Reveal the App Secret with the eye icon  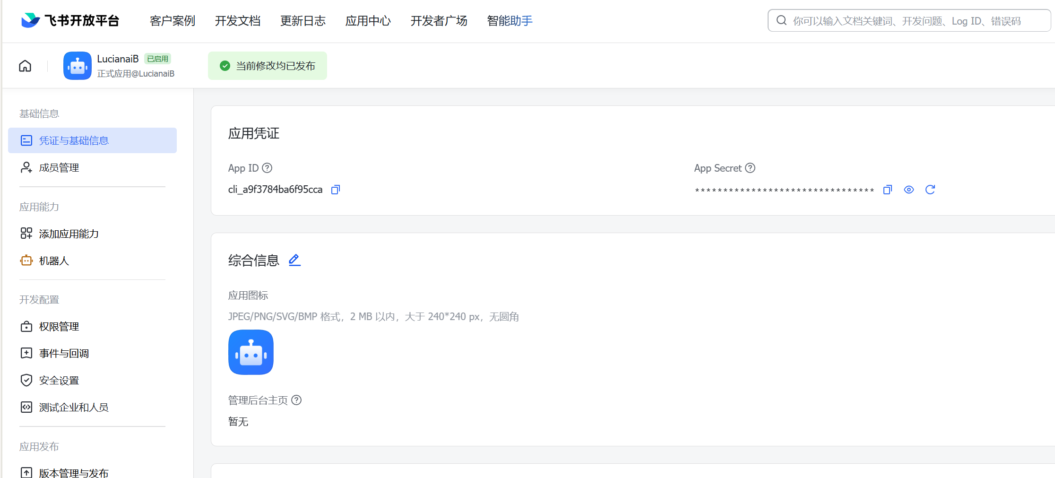pyautogui.click(x=908, y=189)
